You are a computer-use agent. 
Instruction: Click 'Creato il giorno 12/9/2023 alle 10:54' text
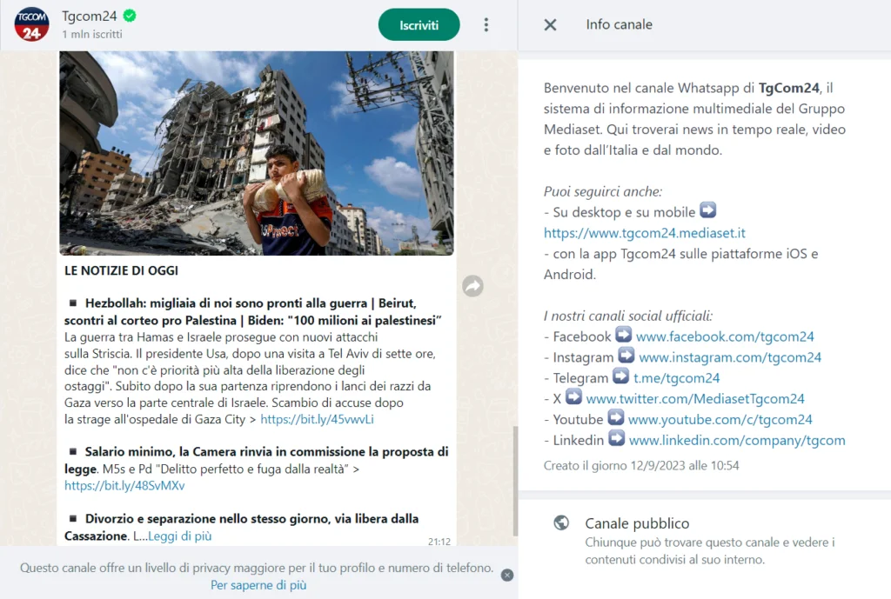point(641,466)
